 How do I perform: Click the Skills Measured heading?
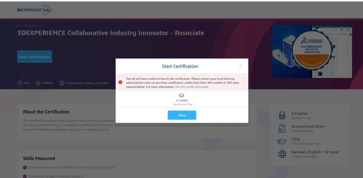(x=39, y=158)
